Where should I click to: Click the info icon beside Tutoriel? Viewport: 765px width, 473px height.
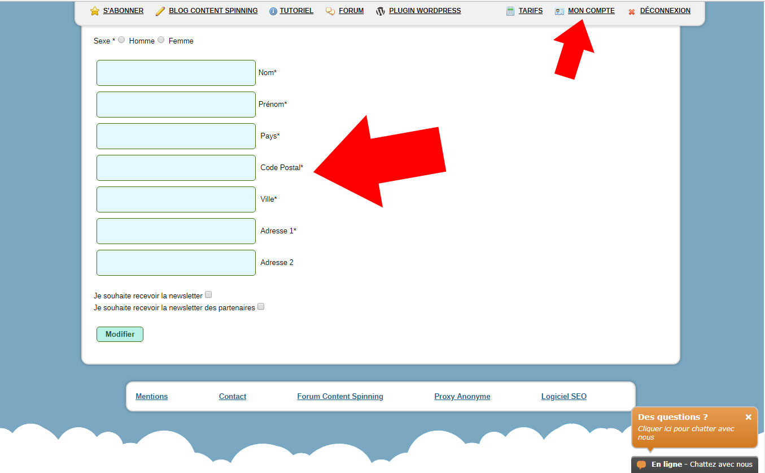273,11
